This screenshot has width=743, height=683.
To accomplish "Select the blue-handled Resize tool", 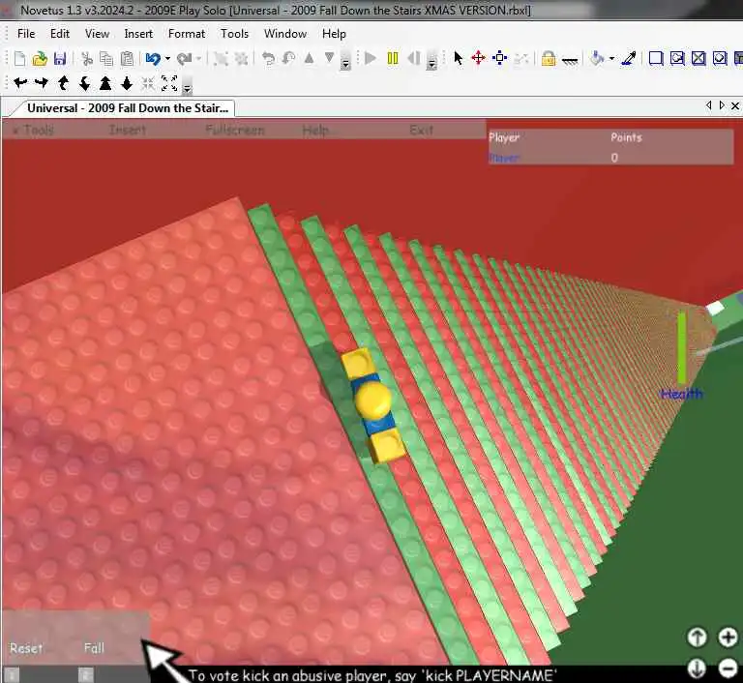I will coord(499,58).
